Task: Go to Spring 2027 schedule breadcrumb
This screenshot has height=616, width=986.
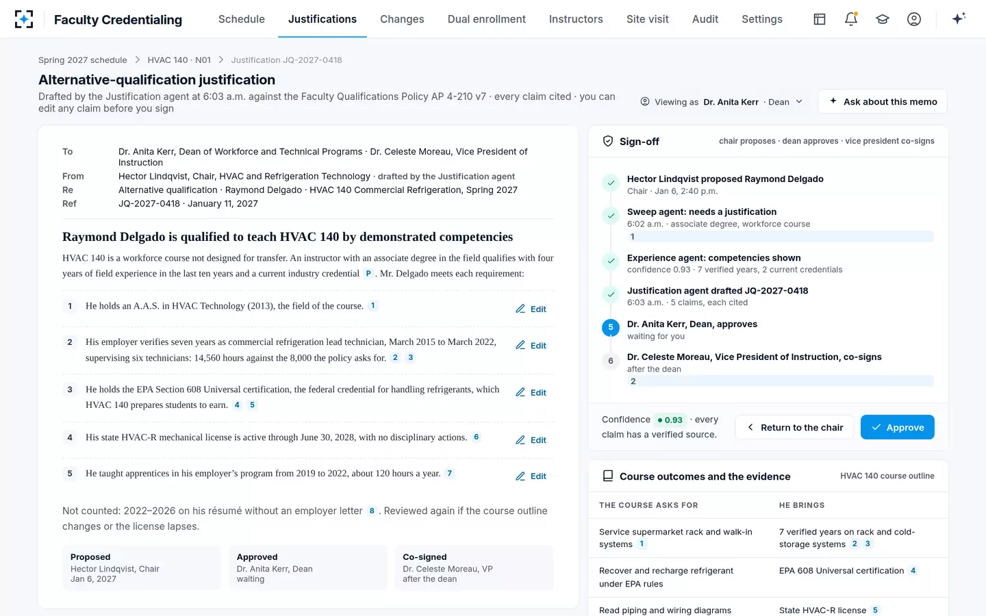Action: (x=83, y=60)
